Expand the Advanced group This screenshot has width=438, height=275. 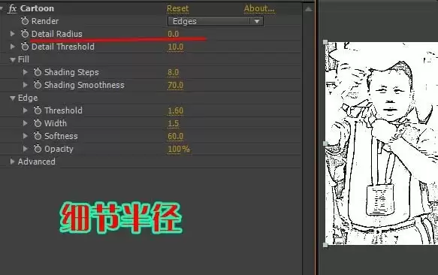12,162
